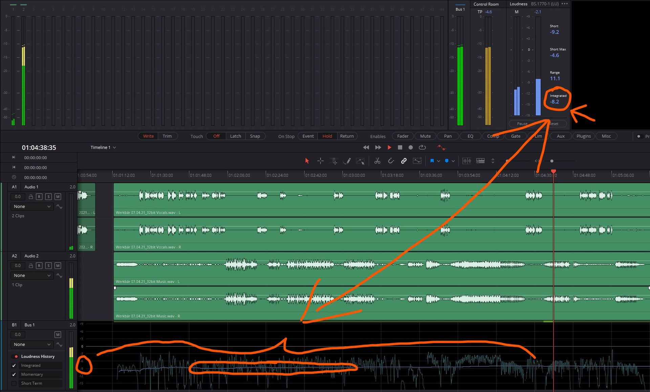The height and width of the screenshot is (392, 650).
Task: Add a blue flag
Action: pyautogui.click(x=432, y=161)
